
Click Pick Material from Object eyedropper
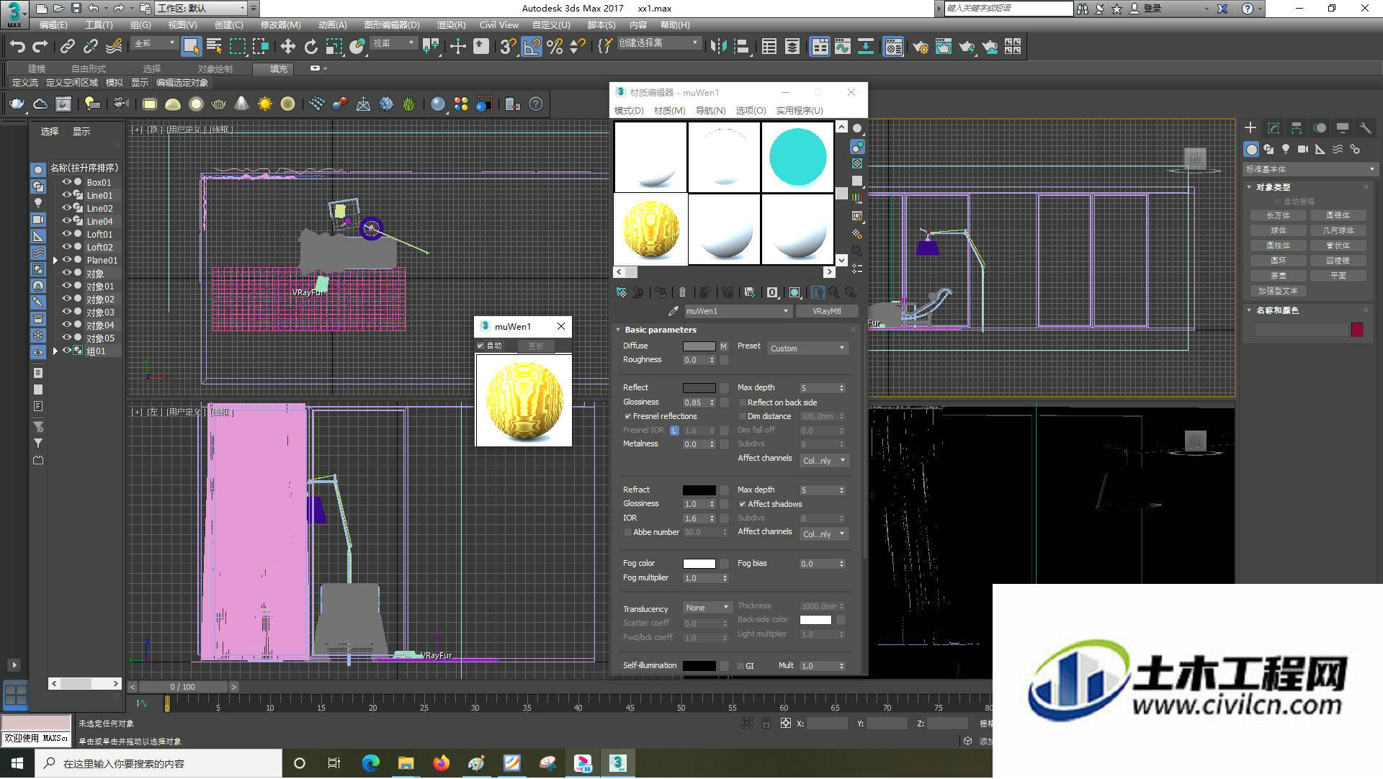pos(673,311)
